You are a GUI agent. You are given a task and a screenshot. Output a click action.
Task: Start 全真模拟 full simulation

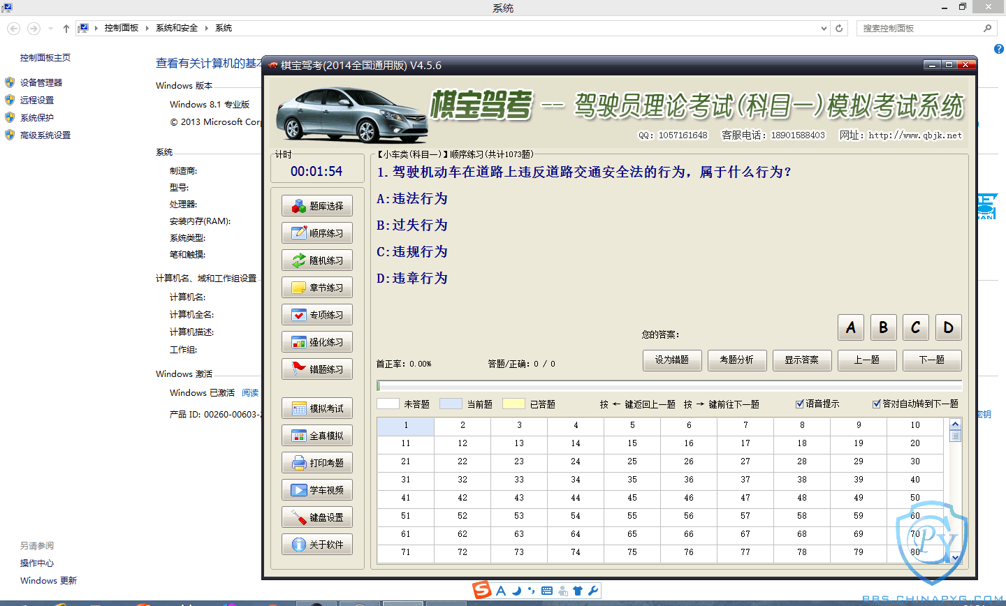317,436
